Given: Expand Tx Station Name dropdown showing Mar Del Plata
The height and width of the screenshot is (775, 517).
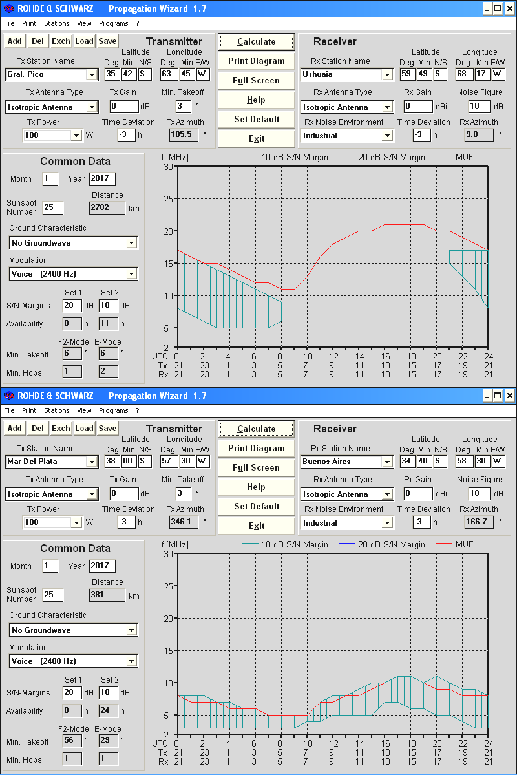Looking at the screenshot, I should coord(92,462).
